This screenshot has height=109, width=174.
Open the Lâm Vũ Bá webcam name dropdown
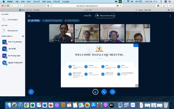tap(80, 40)
